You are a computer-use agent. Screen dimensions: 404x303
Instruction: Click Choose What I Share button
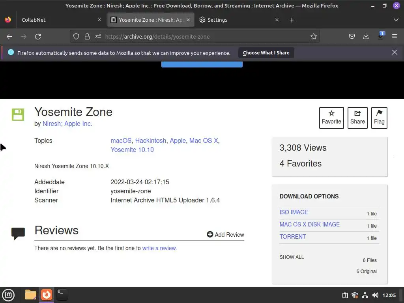coord(266,53)
